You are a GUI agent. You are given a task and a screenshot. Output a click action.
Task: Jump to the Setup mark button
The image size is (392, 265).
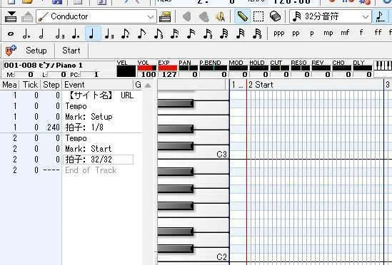click(36, 51)
